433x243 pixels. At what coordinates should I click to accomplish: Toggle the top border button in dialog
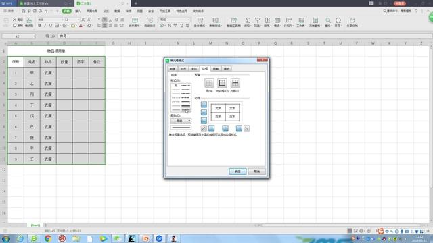[x=204, y=105]
